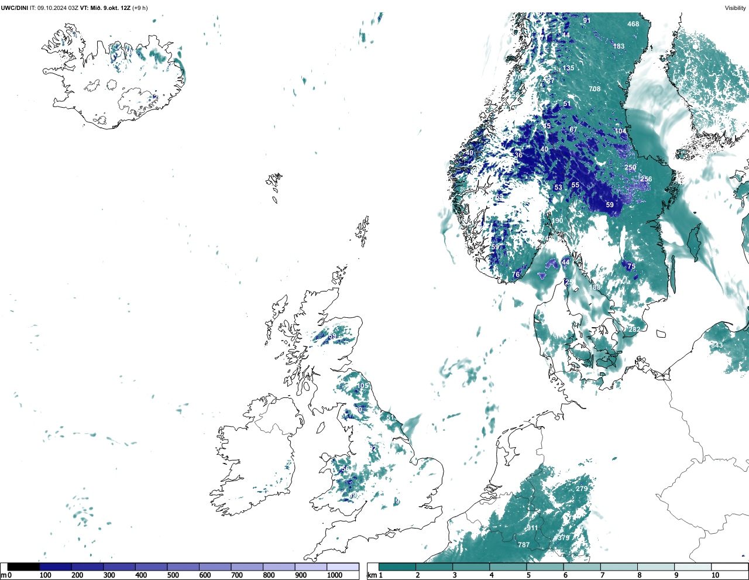Click the '787' visibility value label
The height and width of the screenshot is (580, 749).
coord(524,545)
